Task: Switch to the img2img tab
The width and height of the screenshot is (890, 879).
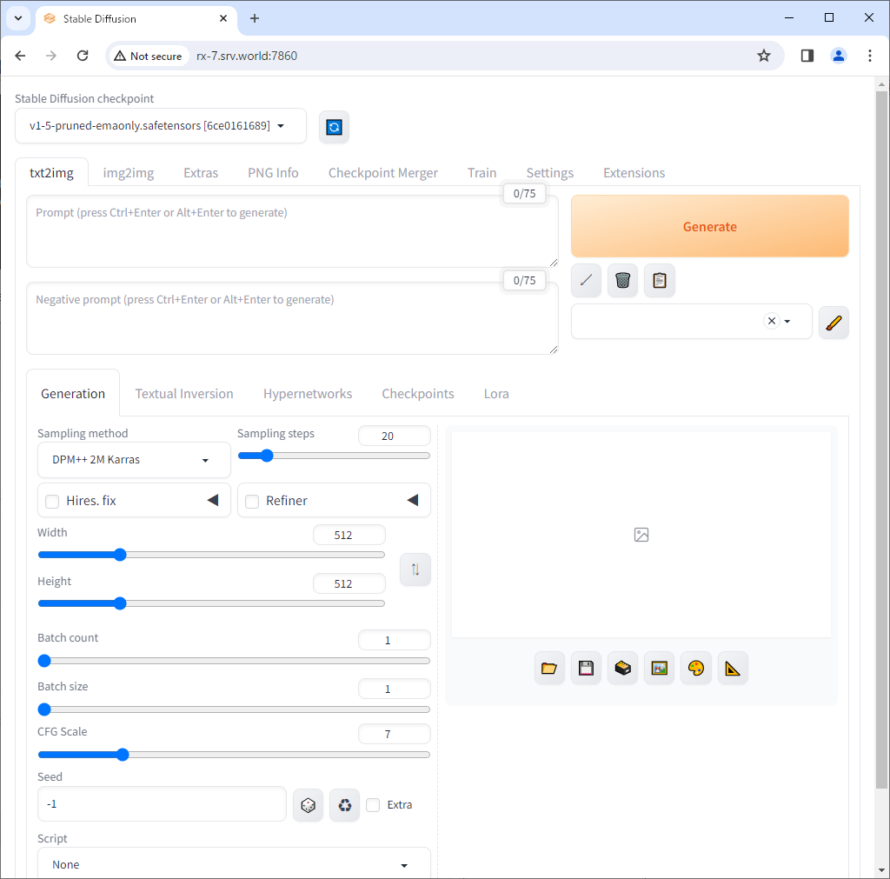Action: tap(129, 173)
